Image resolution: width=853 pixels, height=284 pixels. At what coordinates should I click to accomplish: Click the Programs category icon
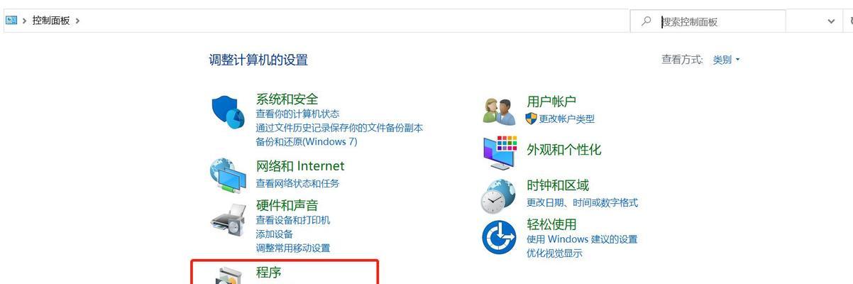pyautogui.click(x=231, y=277)
